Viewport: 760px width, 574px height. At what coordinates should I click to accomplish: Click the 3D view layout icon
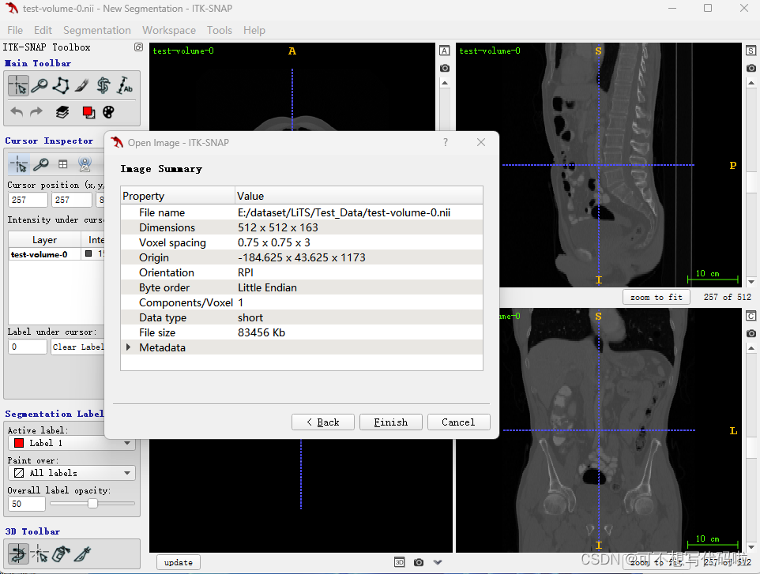click(x=400, y=562)
